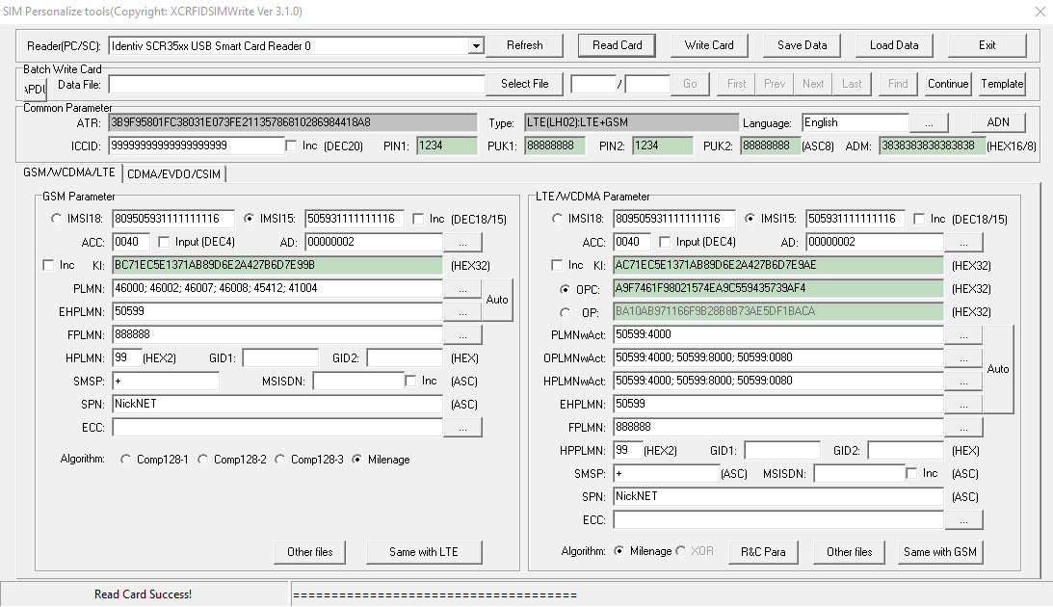
Task: Open the PLMNwAct browse button
Action: (x=963, y=335)
